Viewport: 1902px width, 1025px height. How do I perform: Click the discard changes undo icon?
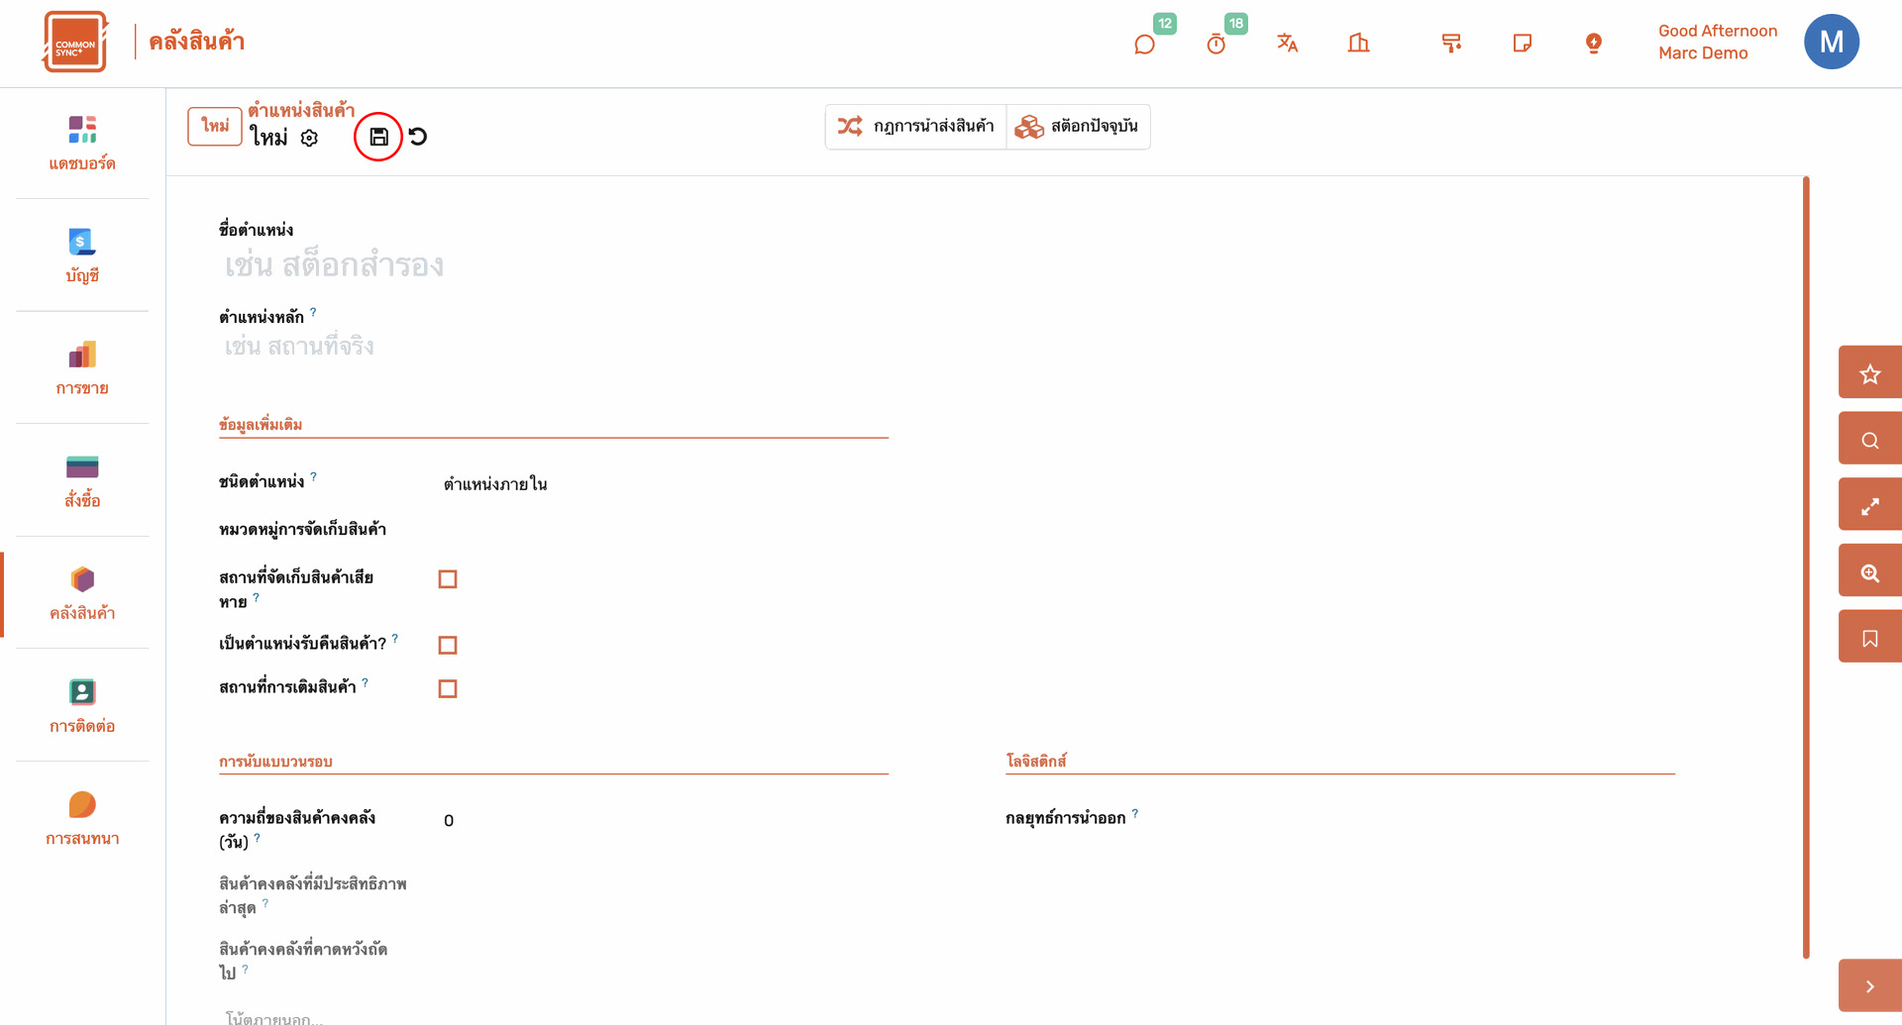(x=418, y=137)
